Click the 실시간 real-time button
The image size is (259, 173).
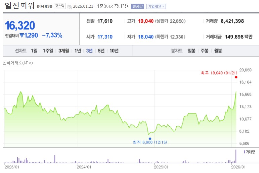click(137, 6)
